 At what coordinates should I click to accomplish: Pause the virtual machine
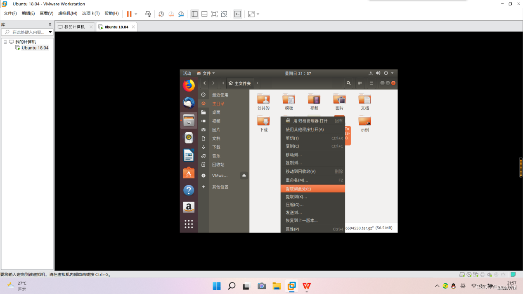(129, 14)
